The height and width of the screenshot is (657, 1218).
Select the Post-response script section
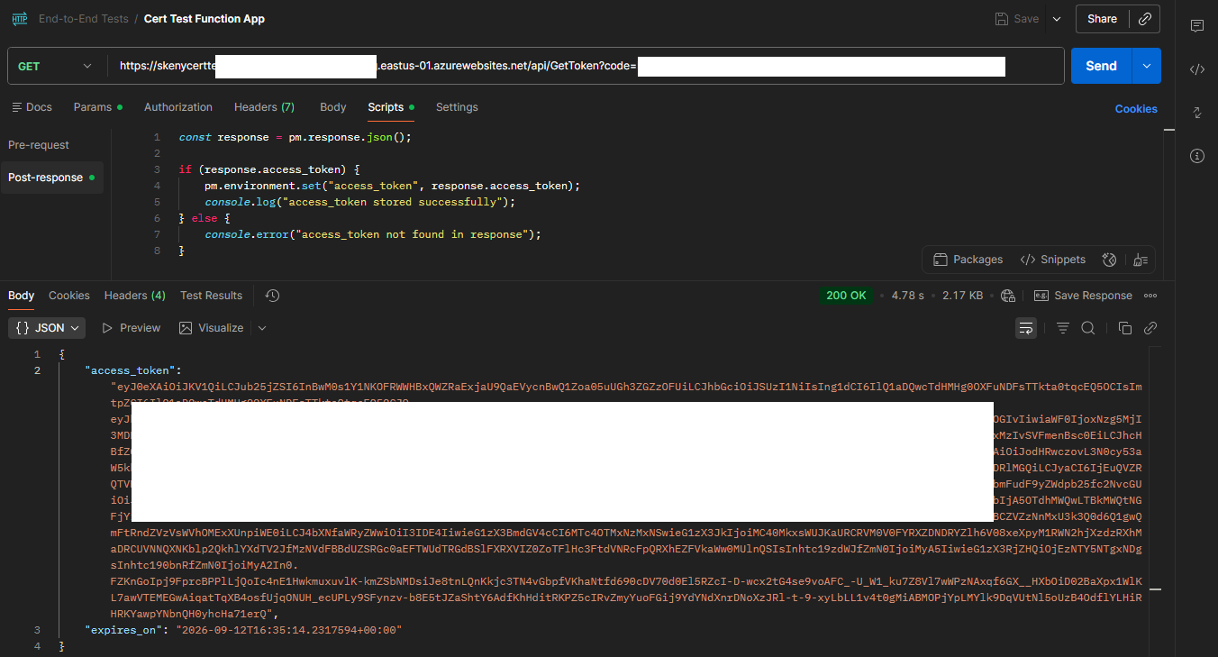(51, 178)
